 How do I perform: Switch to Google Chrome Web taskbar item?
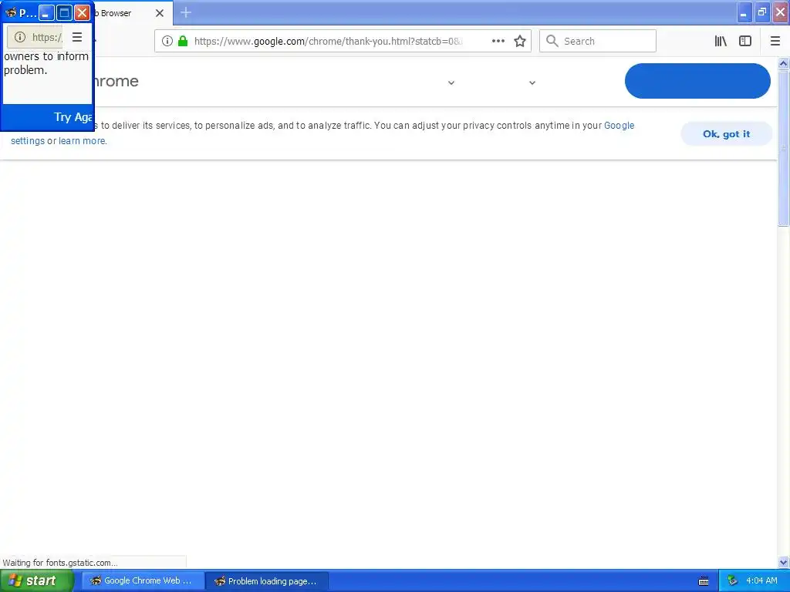pyautogui.click(x=143, y=581)
